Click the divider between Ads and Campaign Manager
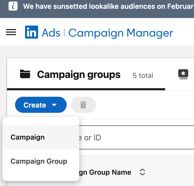 click(x=64, y=33)
